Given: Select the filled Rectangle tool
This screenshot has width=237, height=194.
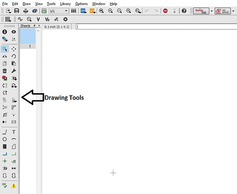Looking at the screenshot, I should pyautogui.click(x=5, y=146).
